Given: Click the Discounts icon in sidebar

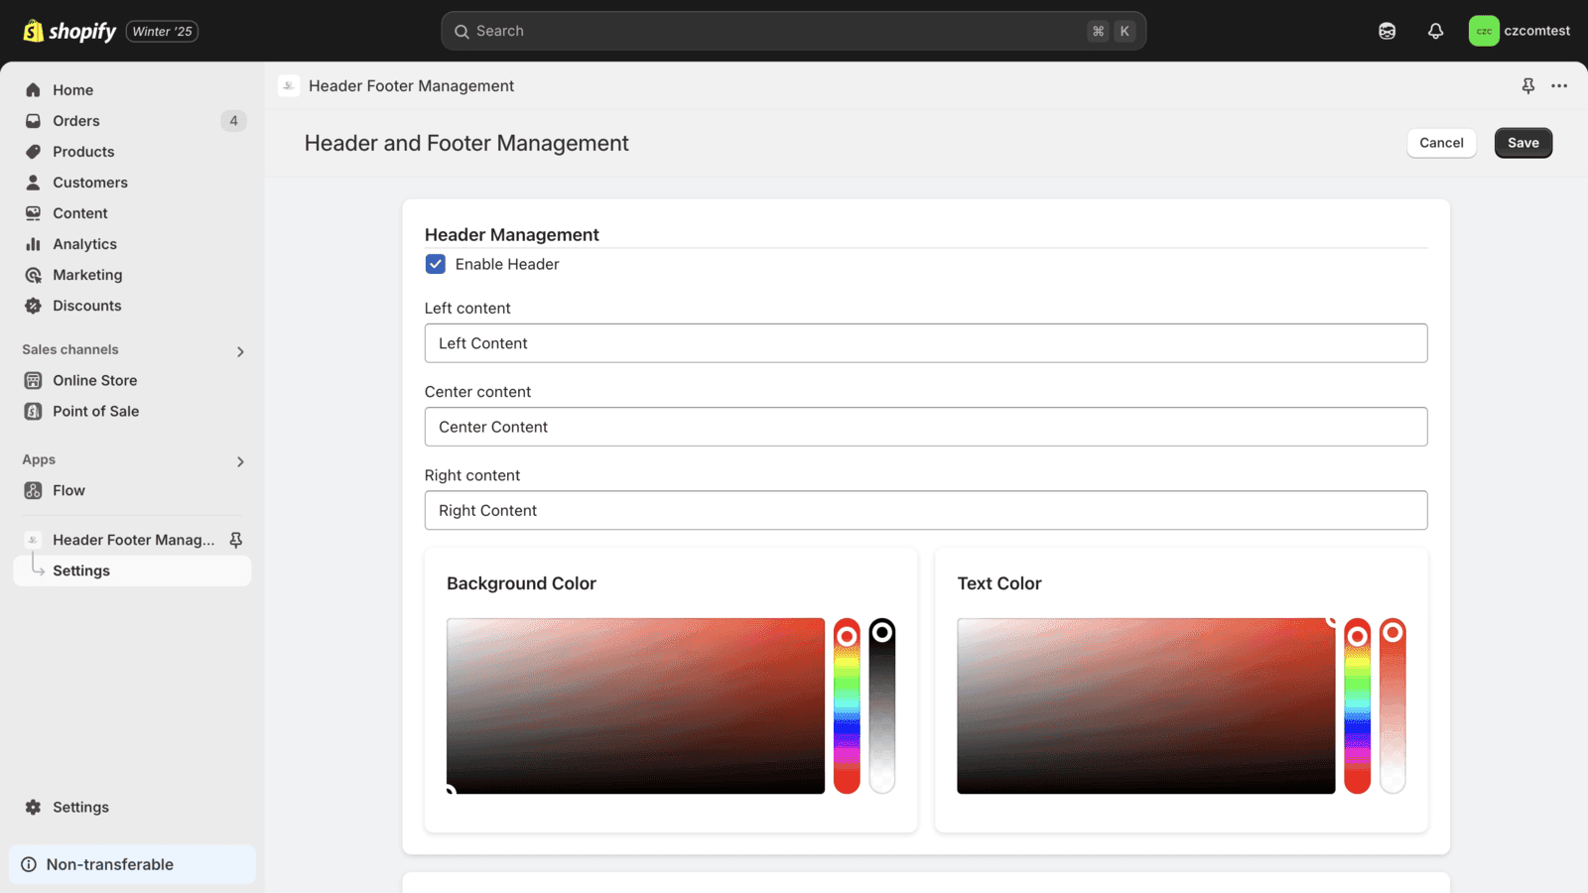Looking at the screenshot, I should (34, 306).
